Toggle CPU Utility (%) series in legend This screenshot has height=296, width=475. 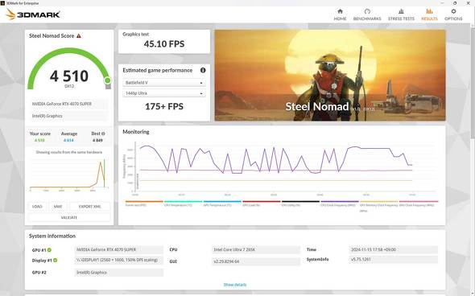pyautogui.click(x=300, y=203)
